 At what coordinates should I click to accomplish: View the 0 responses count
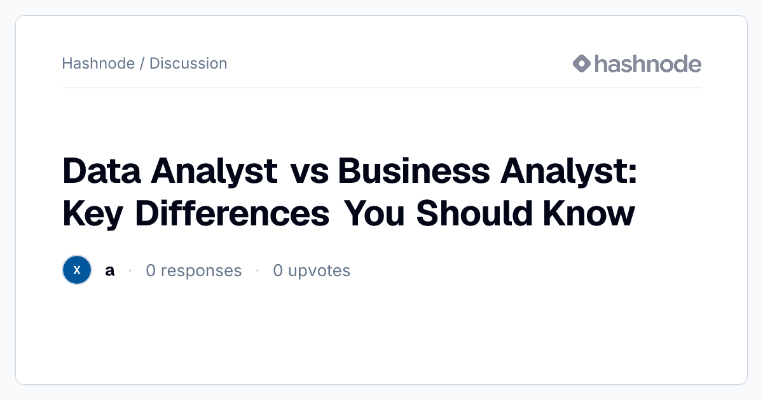click(194, 270)
